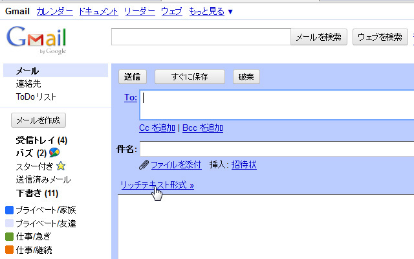Viewport: 414px width, 259px height.
Task: Insert an invitation via 招待状 link
Action: (244, 165)
